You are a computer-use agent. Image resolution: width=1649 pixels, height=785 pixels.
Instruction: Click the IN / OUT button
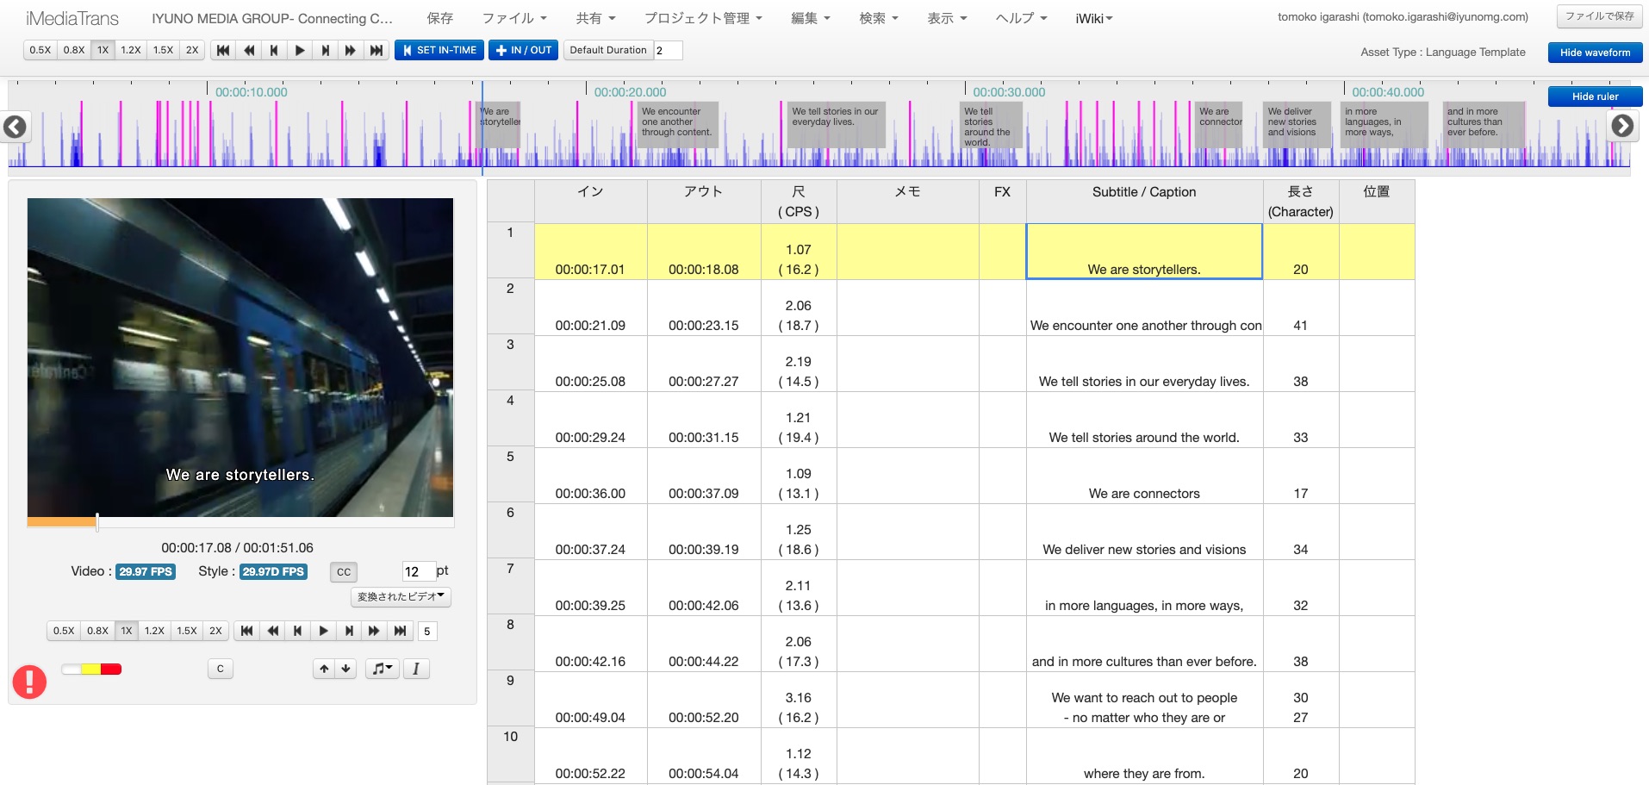pos(523,50)
